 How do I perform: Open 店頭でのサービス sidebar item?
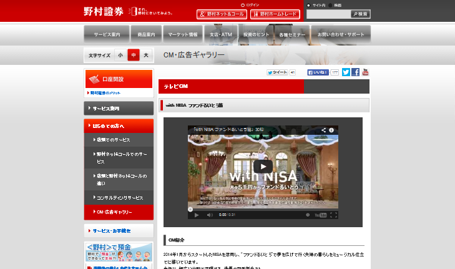pos(119,140)
